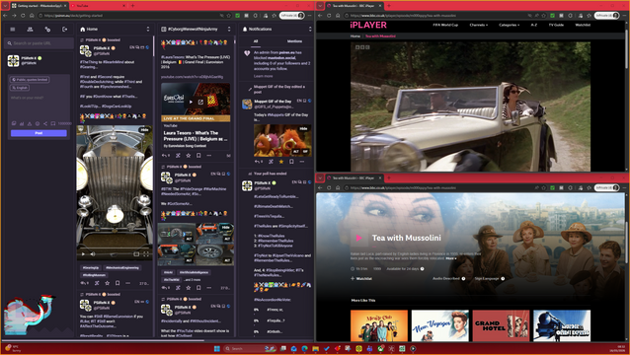Viewport: 630px width, 355px height.
Task: Open the emoji picker in compose box
Action: (38, 123)
